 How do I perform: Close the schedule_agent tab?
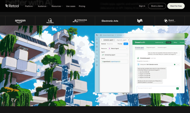114,40
